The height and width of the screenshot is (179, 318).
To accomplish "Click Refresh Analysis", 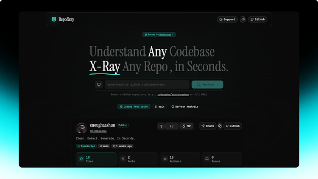I will (x=184, y=106).
